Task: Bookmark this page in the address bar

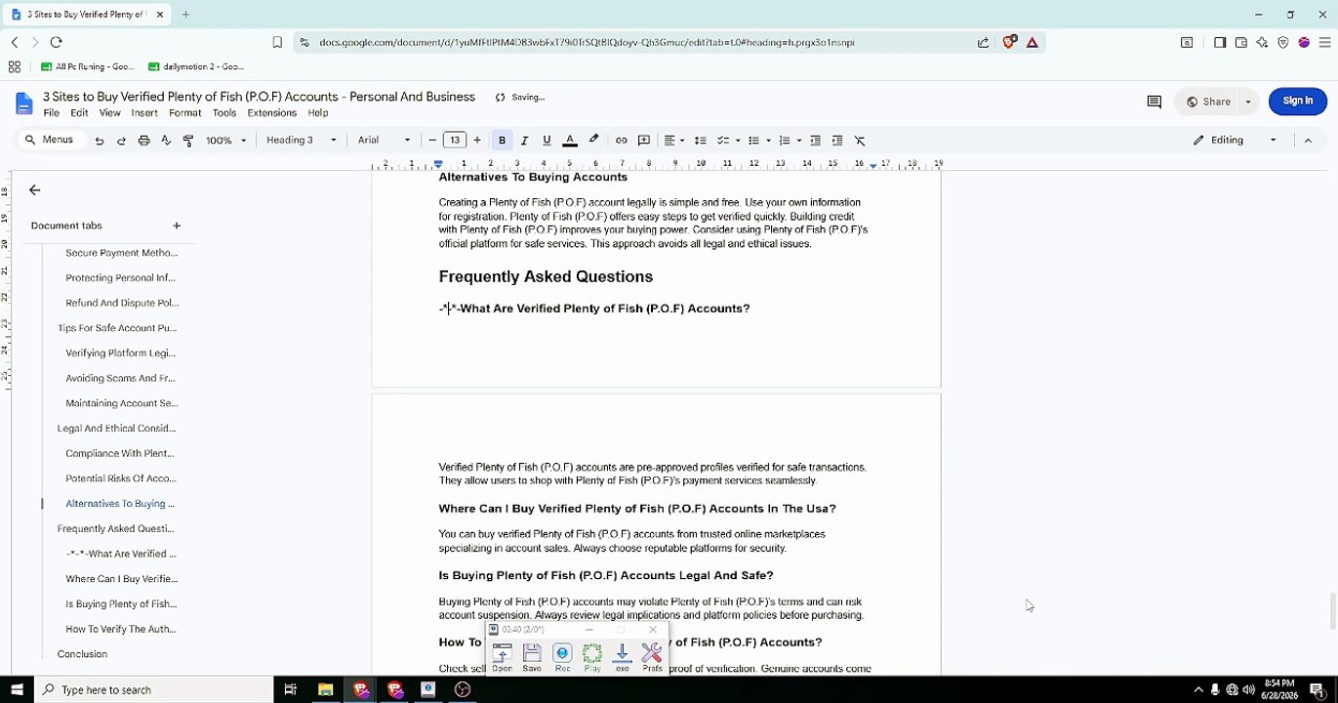Action: pos(277,42)
